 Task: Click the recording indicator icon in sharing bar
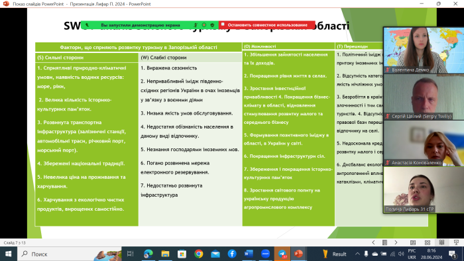204,25
